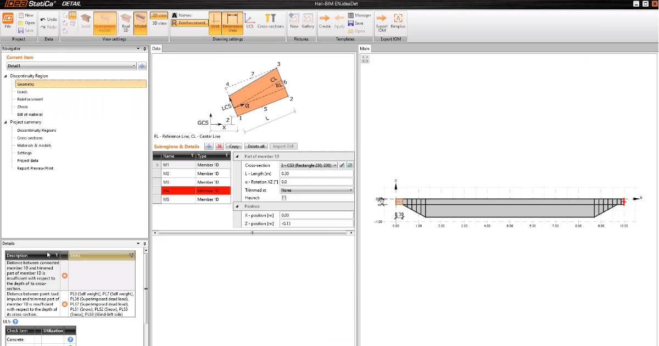Click the Delete all button

(x=256, y=147)
